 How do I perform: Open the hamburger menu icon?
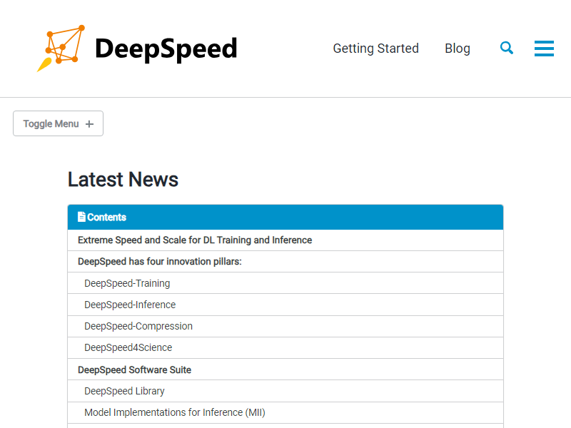[x=544, y=49]
